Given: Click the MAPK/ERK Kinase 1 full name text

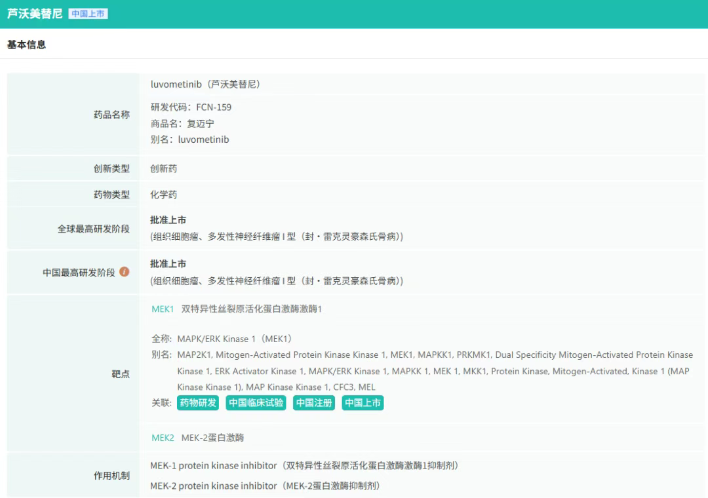Looking at the screenshot, I should [234, 339].
